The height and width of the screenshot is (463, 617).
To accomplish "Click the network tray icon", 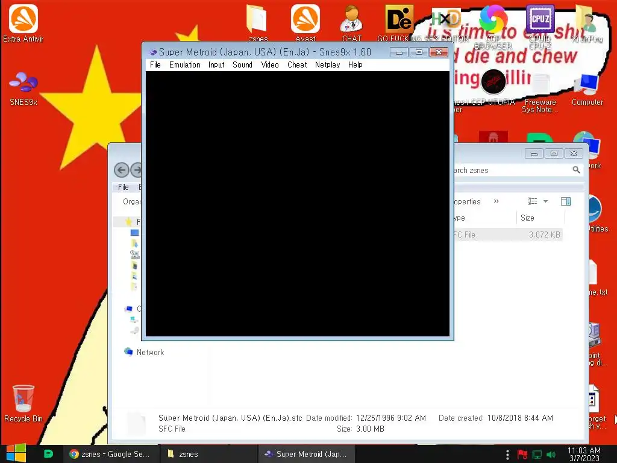I will (537, 455).
